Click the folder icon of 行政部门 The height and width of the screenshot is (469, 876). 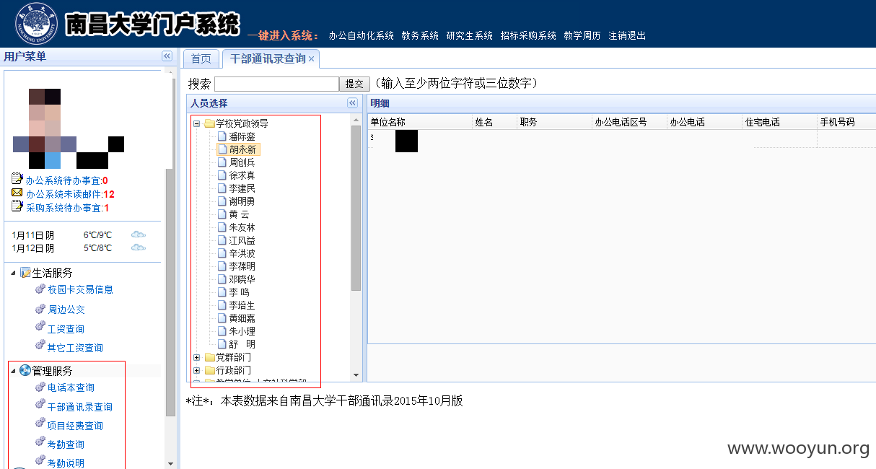209,370
